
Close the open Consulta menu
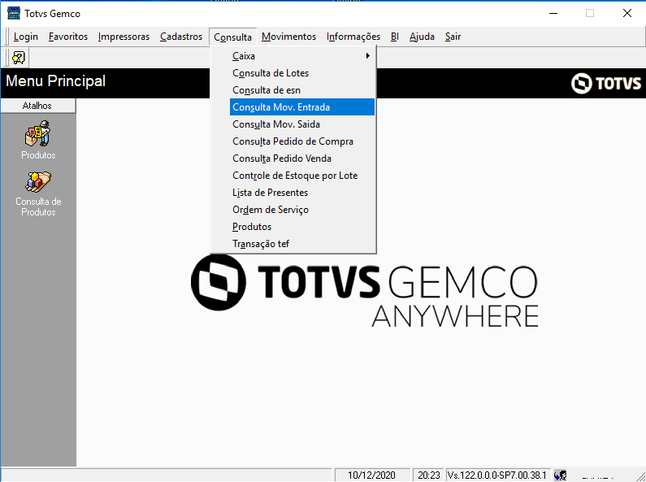(232, 37)
